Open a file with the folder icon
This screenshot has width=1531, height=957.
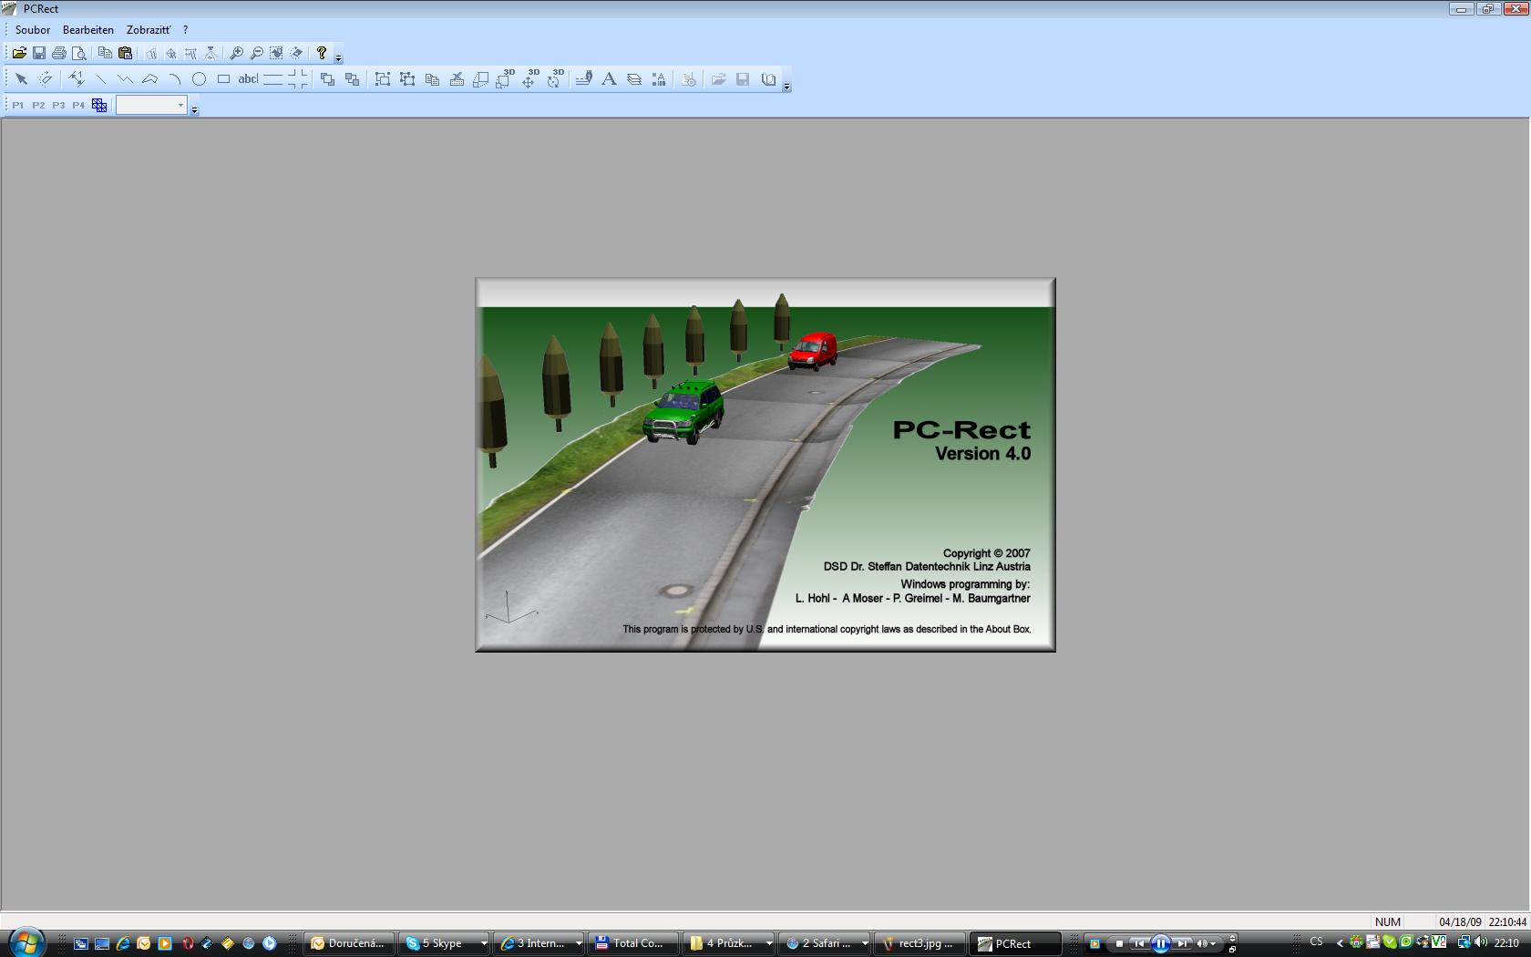click(19, 53)
